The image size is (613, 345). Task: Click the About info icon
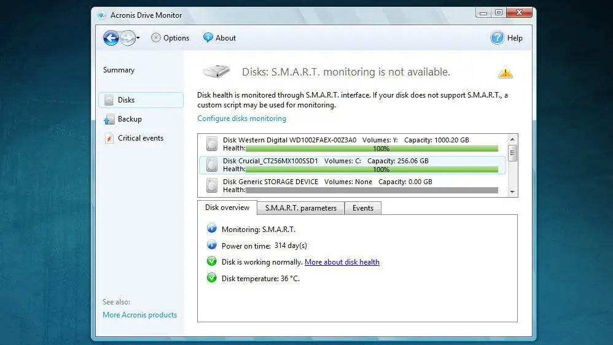pyautogui.click(x=208, y=37)
